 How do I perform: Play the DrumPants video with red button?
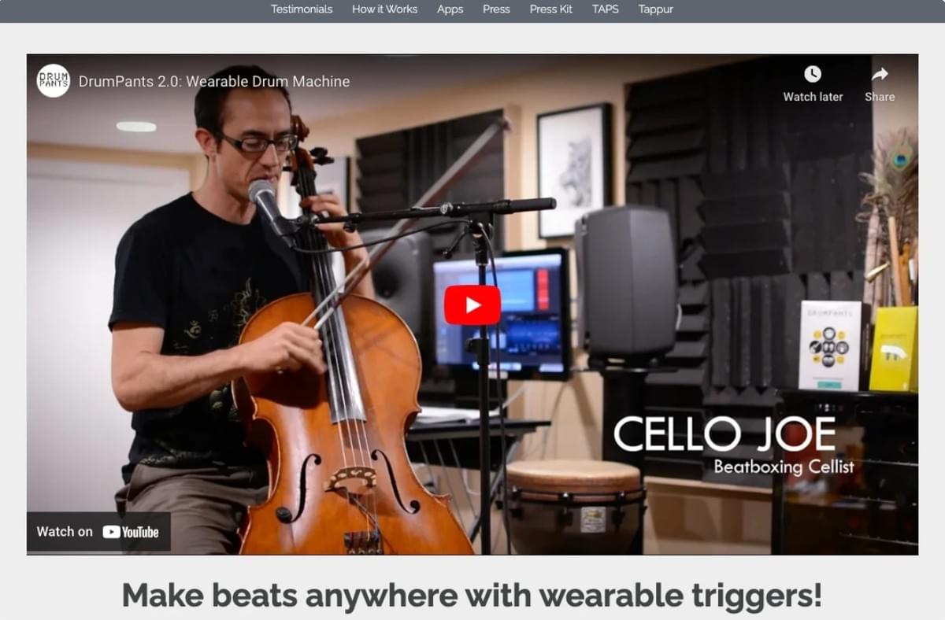click(x=472, y=304)
